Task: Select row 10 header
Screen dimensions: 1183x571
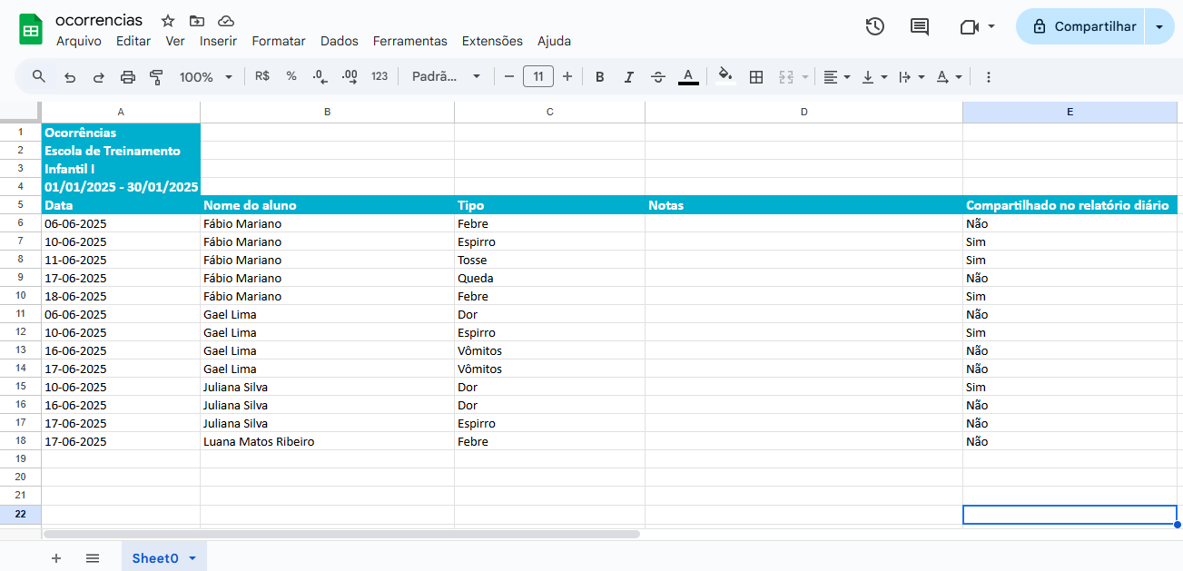Action: tap(20, 296)
